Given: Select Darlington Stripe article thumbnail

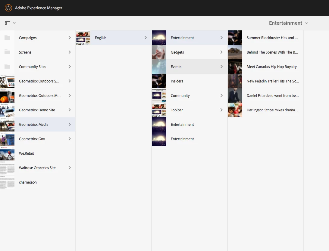Looking at the screenshot, I should click(235, 110).
